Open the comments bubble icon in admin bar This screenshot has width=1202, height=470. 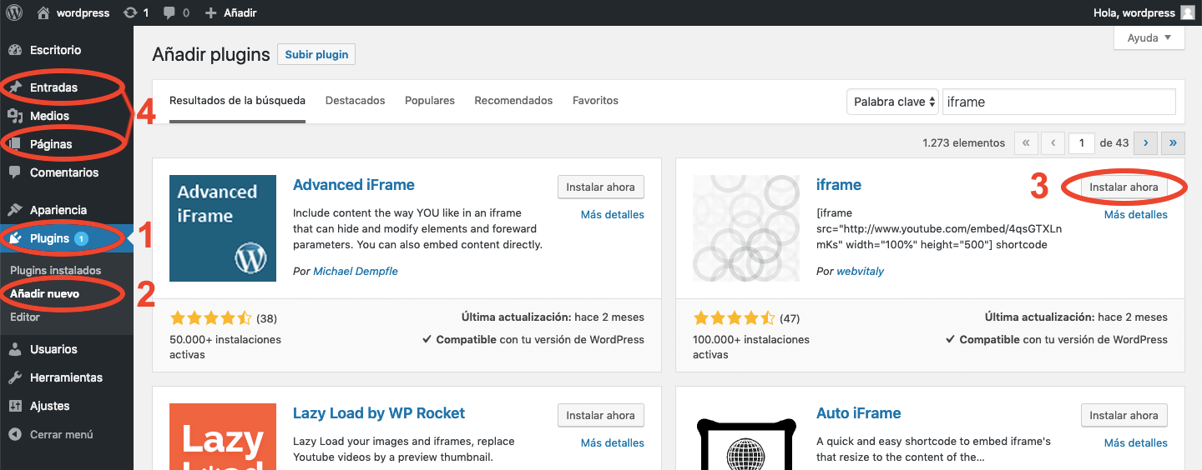point(169,13)
